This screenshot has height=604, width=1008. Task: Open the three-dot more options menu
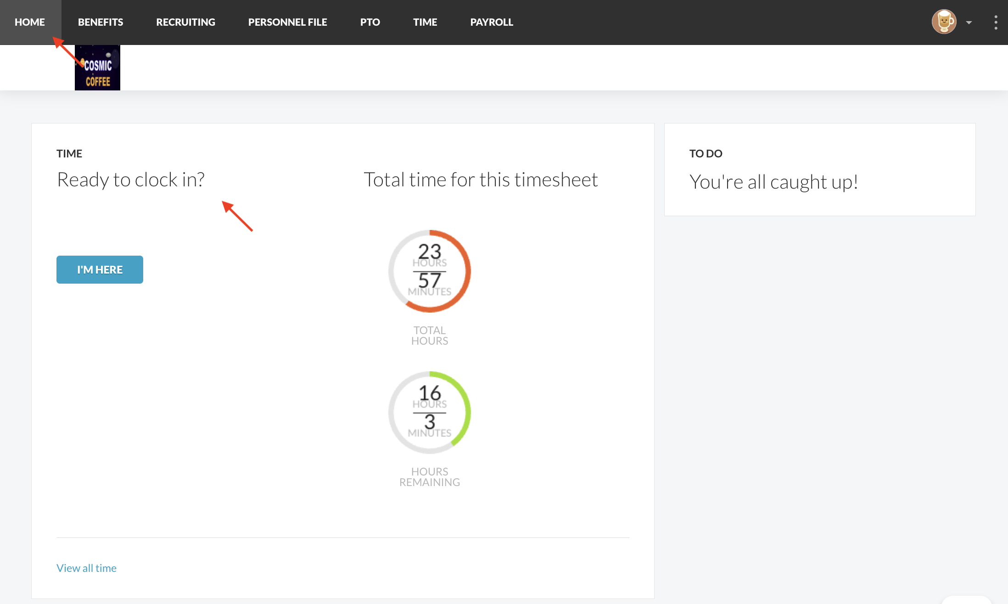pos(996,22)
